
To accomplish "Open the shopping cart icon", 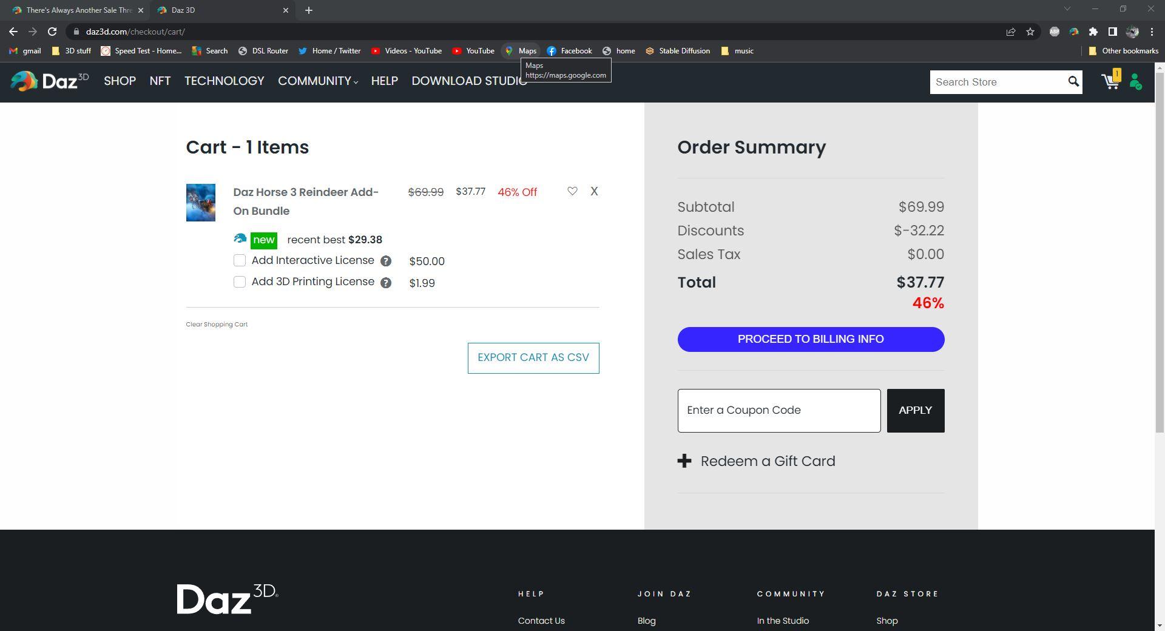I will (x=1111, y=81).
